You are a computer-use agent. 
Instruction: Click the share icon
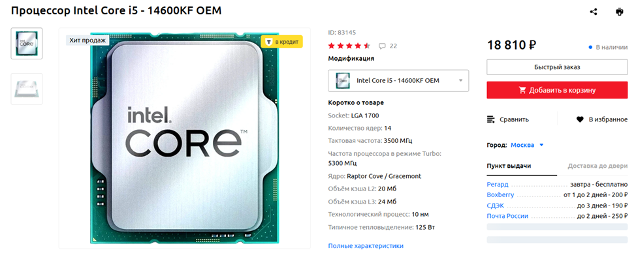coord(594,12)
